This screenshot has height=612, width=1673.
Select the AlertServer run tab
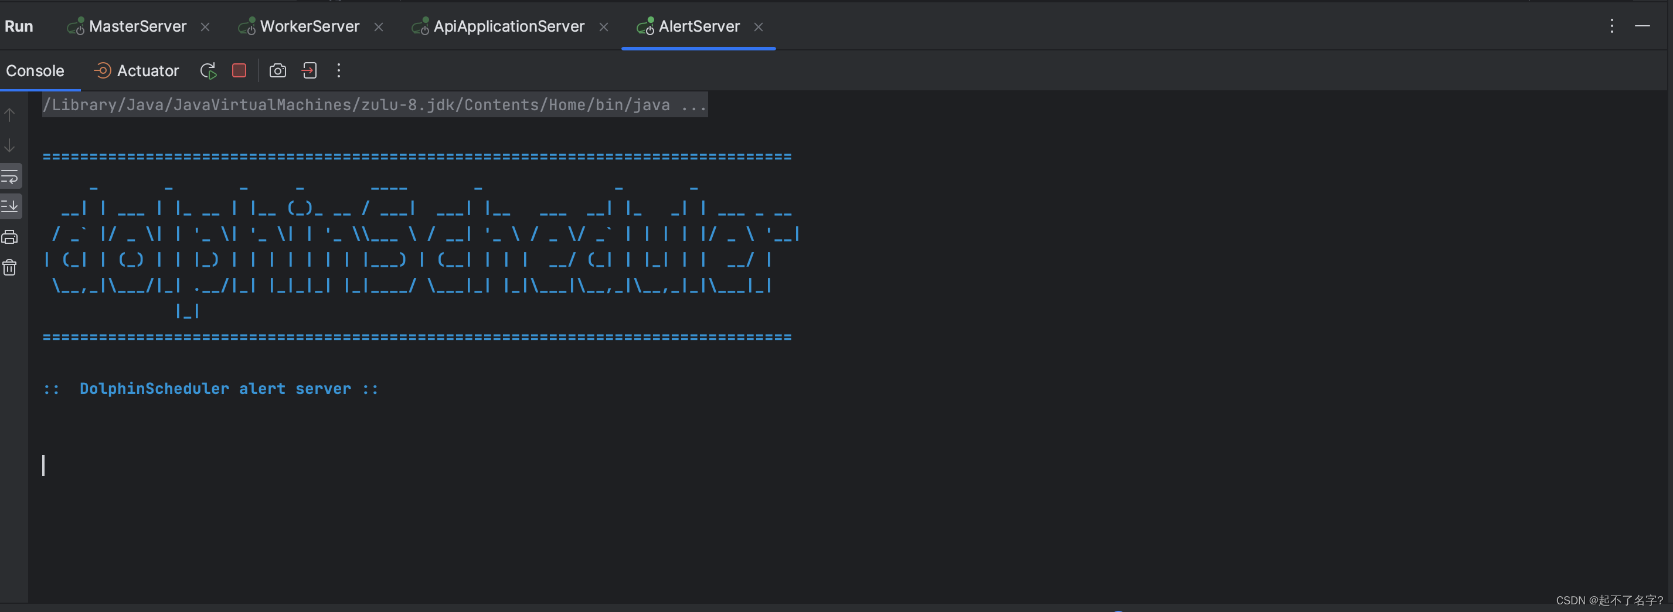point(688,26)
